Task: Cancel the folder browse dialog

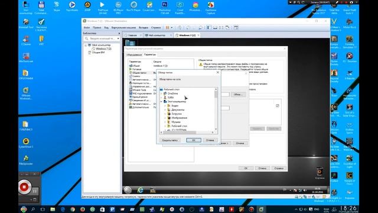Action: pos(210,140)
